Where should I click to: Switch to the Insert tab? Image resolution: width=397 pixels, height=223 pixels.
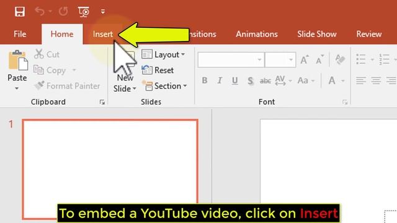(x=103, y=34)
